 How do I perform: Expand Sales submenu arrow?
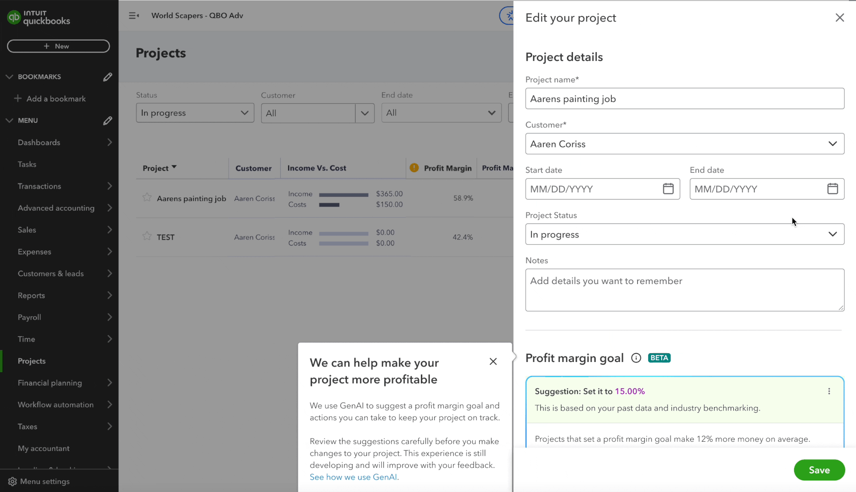(110, 230)
